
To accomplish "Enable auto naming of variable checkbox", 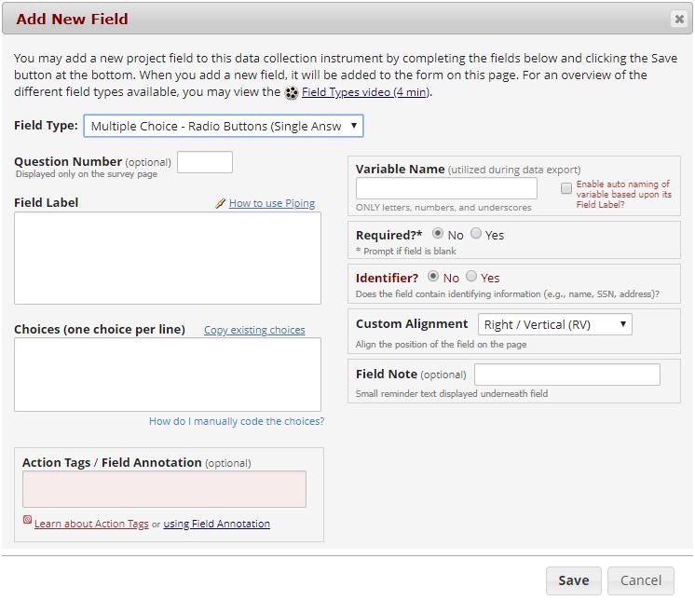I will click(566, 188).
